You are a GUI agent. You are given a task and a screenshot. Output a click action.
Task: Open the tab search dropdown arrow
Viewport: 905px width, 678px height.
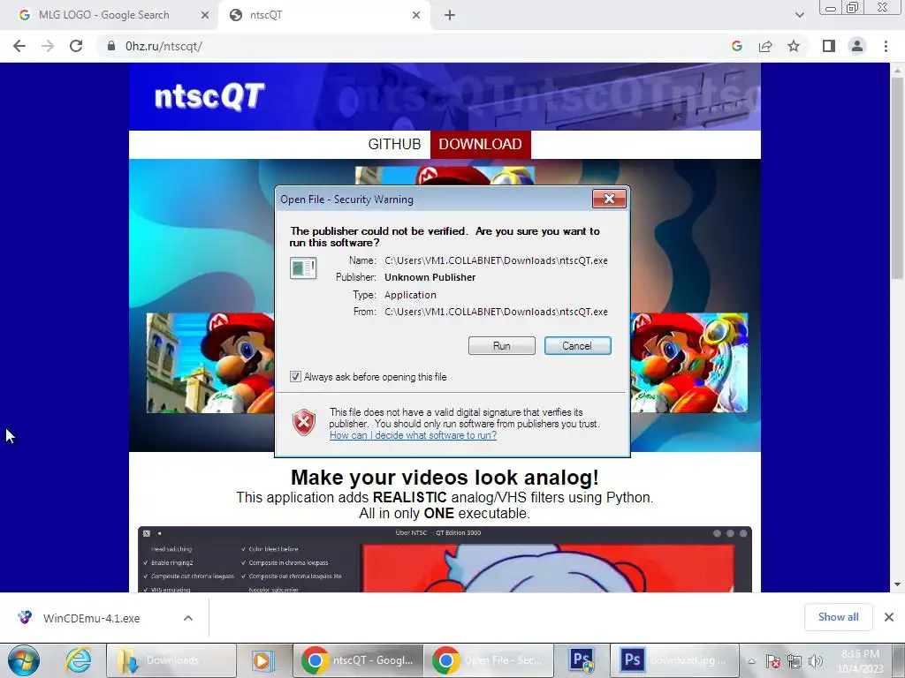(x=799, y=15)
